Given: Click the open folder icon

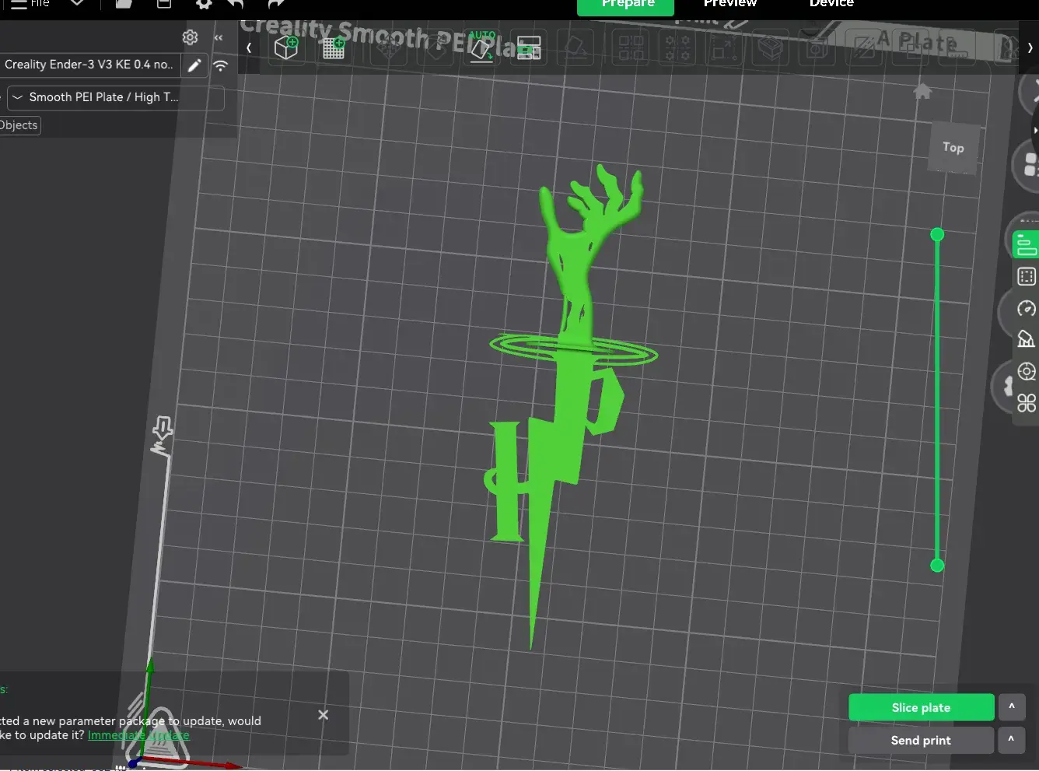Looking at the screenshot, I should [124, 4].
